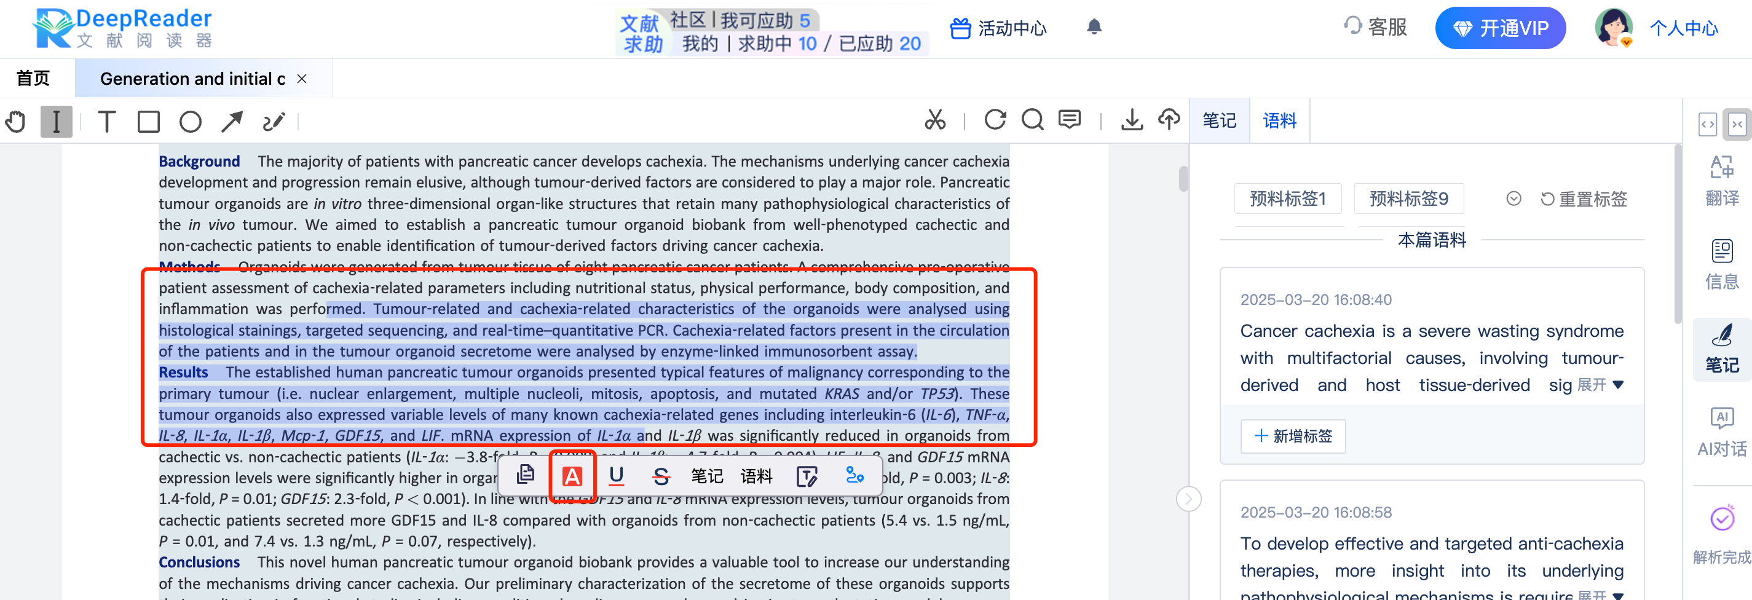Select the text selection cursor tool
Screen dimensions: 1752x600
coord(57,121)
